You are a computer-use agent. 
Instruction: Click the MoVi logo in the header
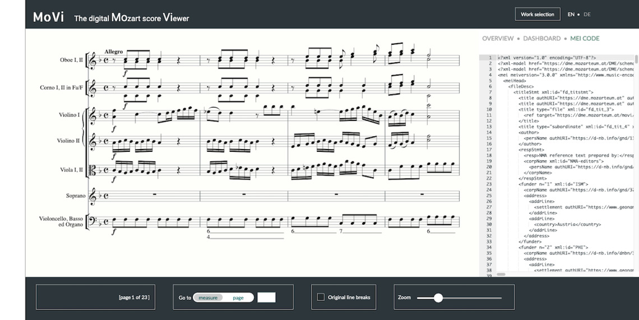pos(49,17)
